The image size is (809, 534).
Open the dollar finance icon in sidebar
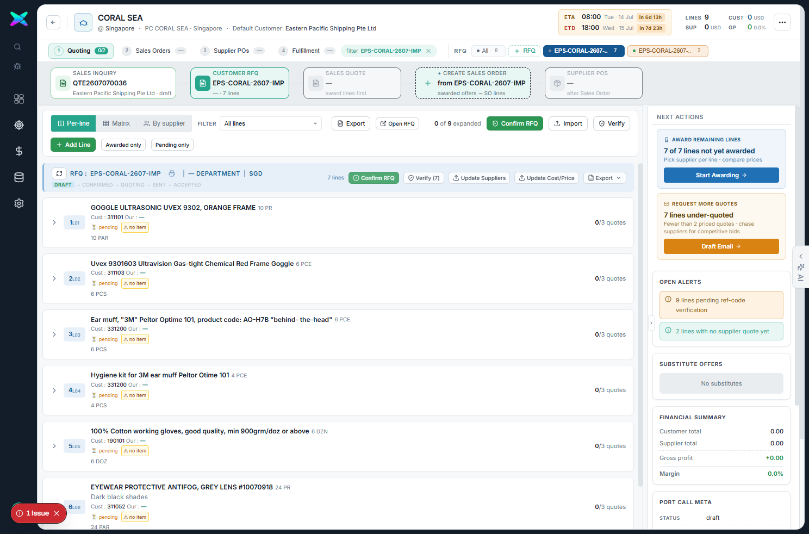pyautogui.click(x=19, y=151)
